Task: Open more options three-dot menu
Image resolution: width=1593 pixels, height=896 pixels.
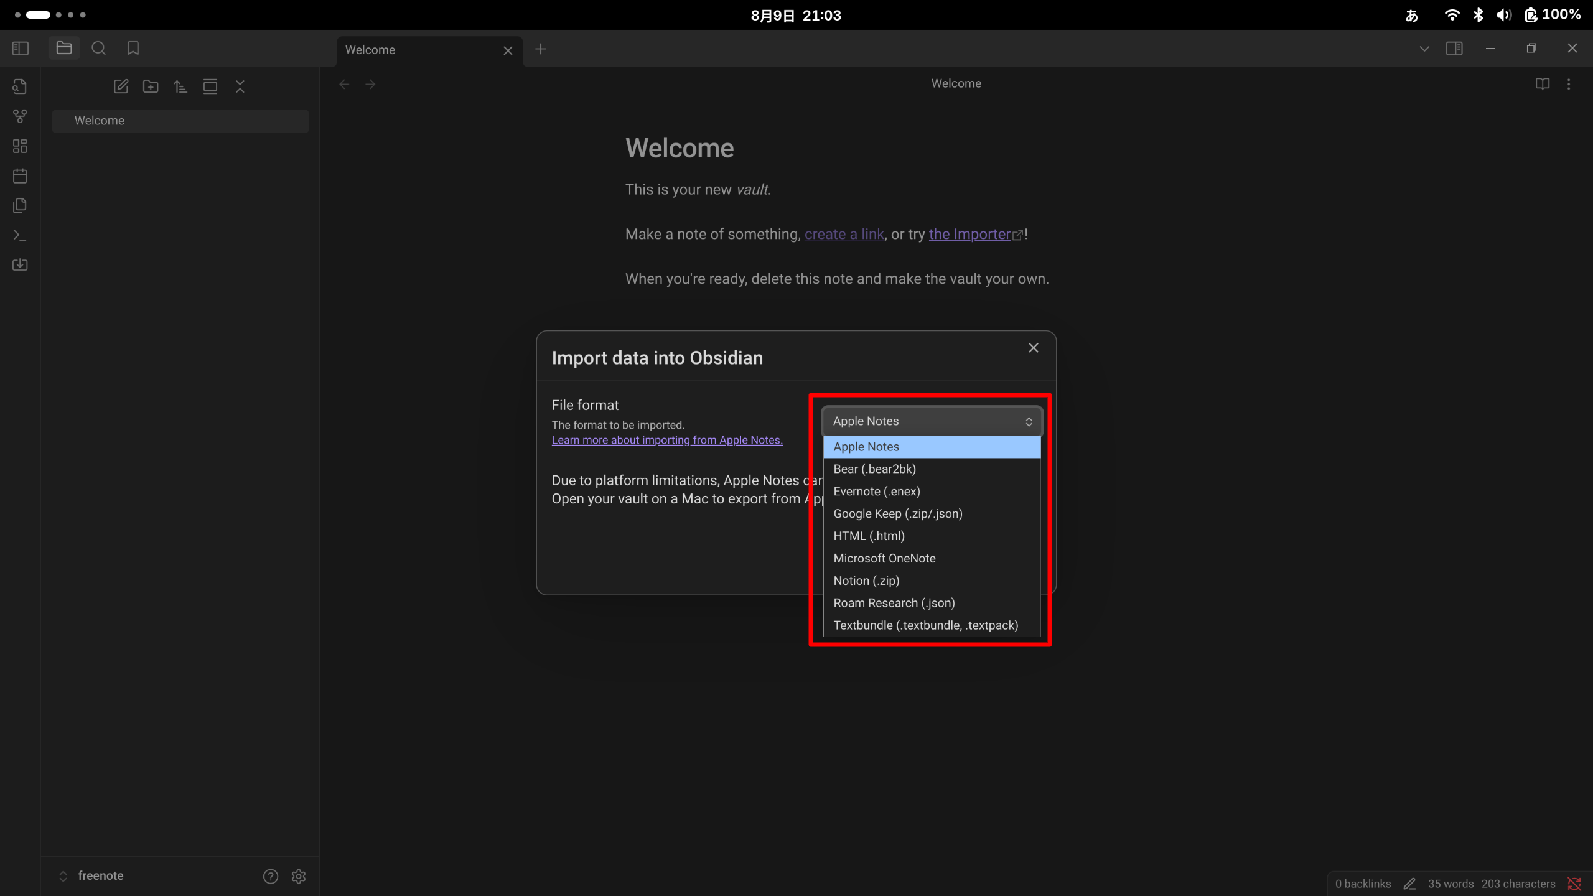Action: [x=1569, y=84]
